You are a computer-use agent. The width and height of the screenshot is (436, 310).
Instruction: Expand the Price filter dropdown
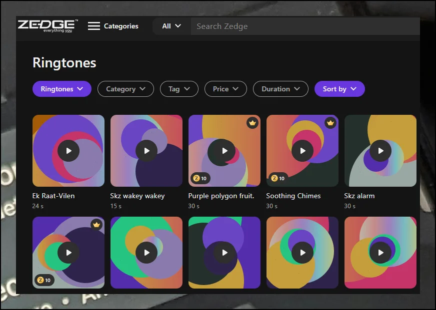pos(225,89)
